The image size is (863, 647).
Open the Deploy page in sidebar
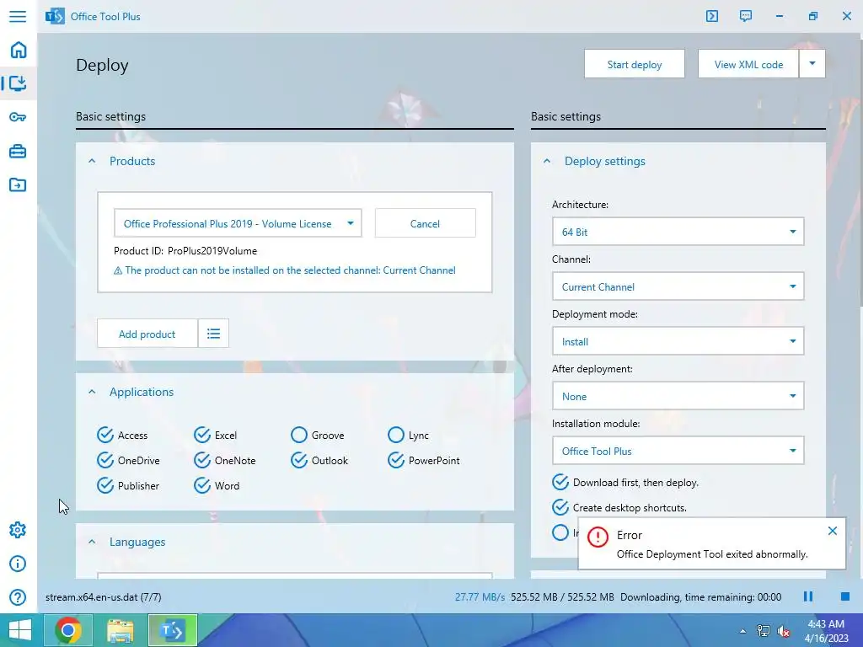18,83
